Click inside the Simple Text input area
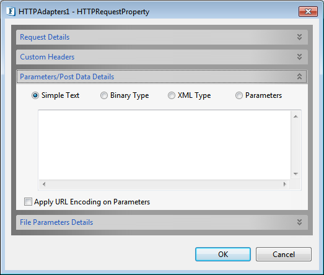Image resolution: width=324 pixels, height=275 pixels. (x=165, y=145)
